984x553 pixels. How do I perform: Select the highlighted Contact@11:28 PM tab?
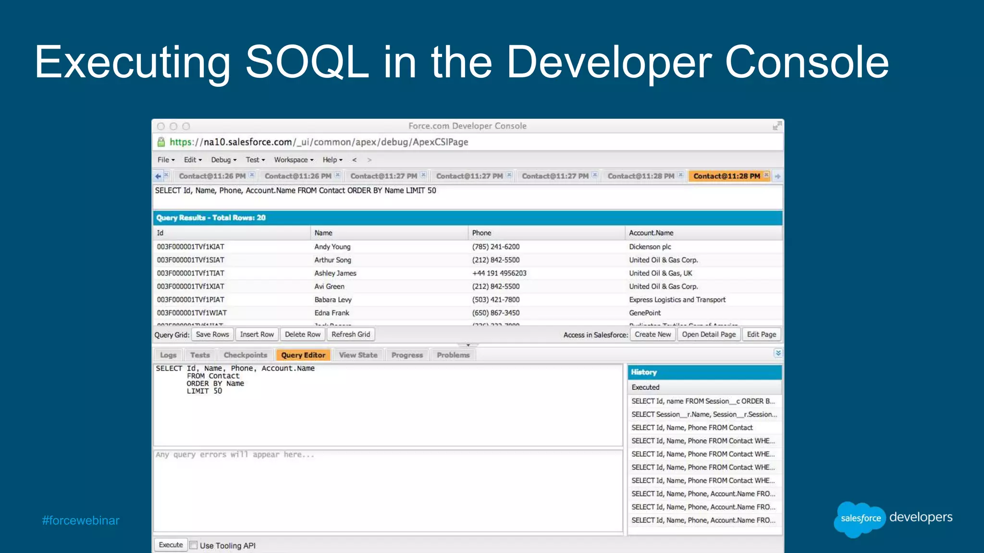coord(726,176)
